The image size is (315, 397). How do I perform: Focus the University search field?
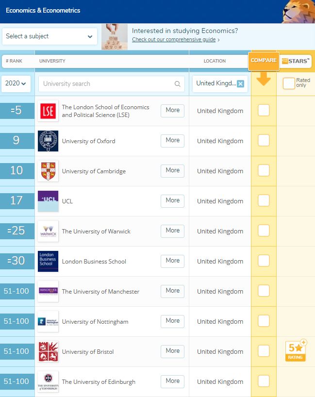point(107,84)
